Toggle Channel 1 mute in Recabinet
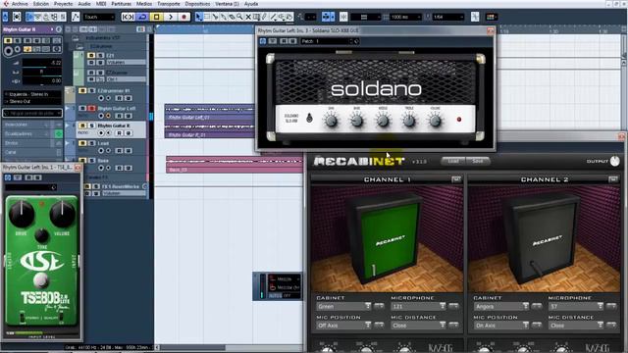The width and height of the screenshot is (628, 353). click(x=455, y=179)
